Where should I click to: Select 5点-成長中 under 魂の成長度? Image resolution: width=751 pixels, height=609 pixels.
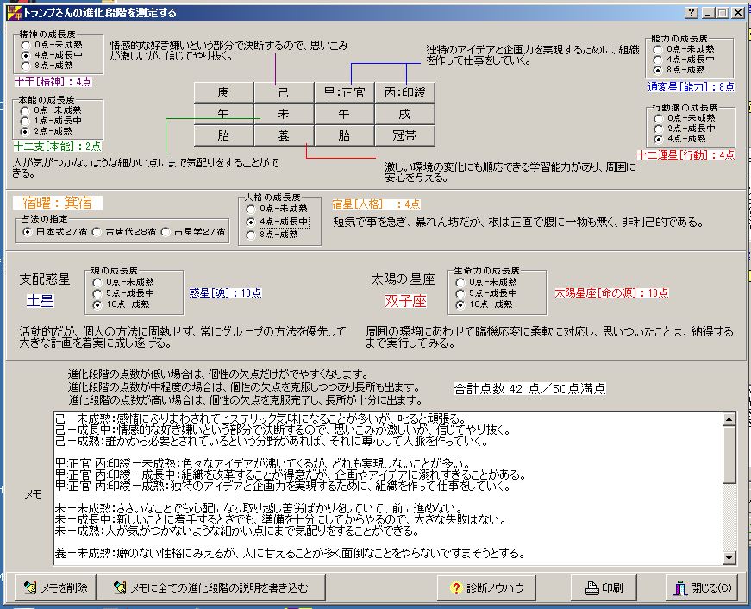[x=97, y=293]
